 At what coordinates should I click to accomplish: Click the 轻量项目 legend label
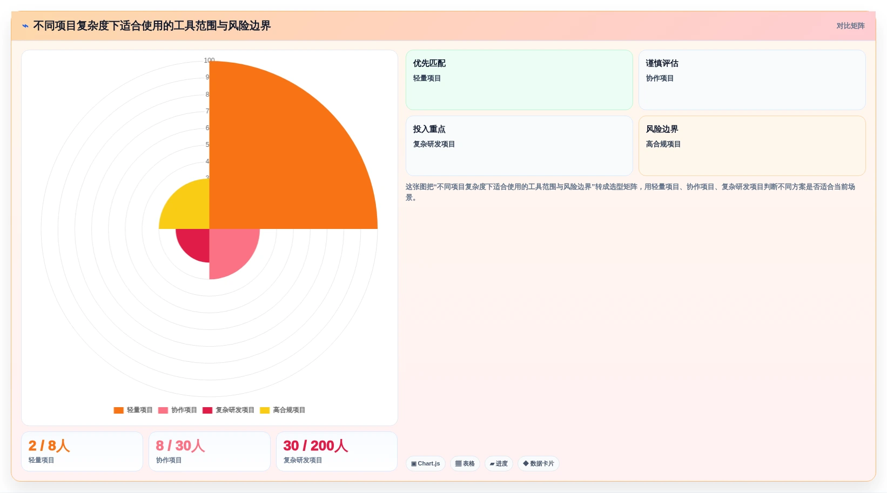(139, 410)
